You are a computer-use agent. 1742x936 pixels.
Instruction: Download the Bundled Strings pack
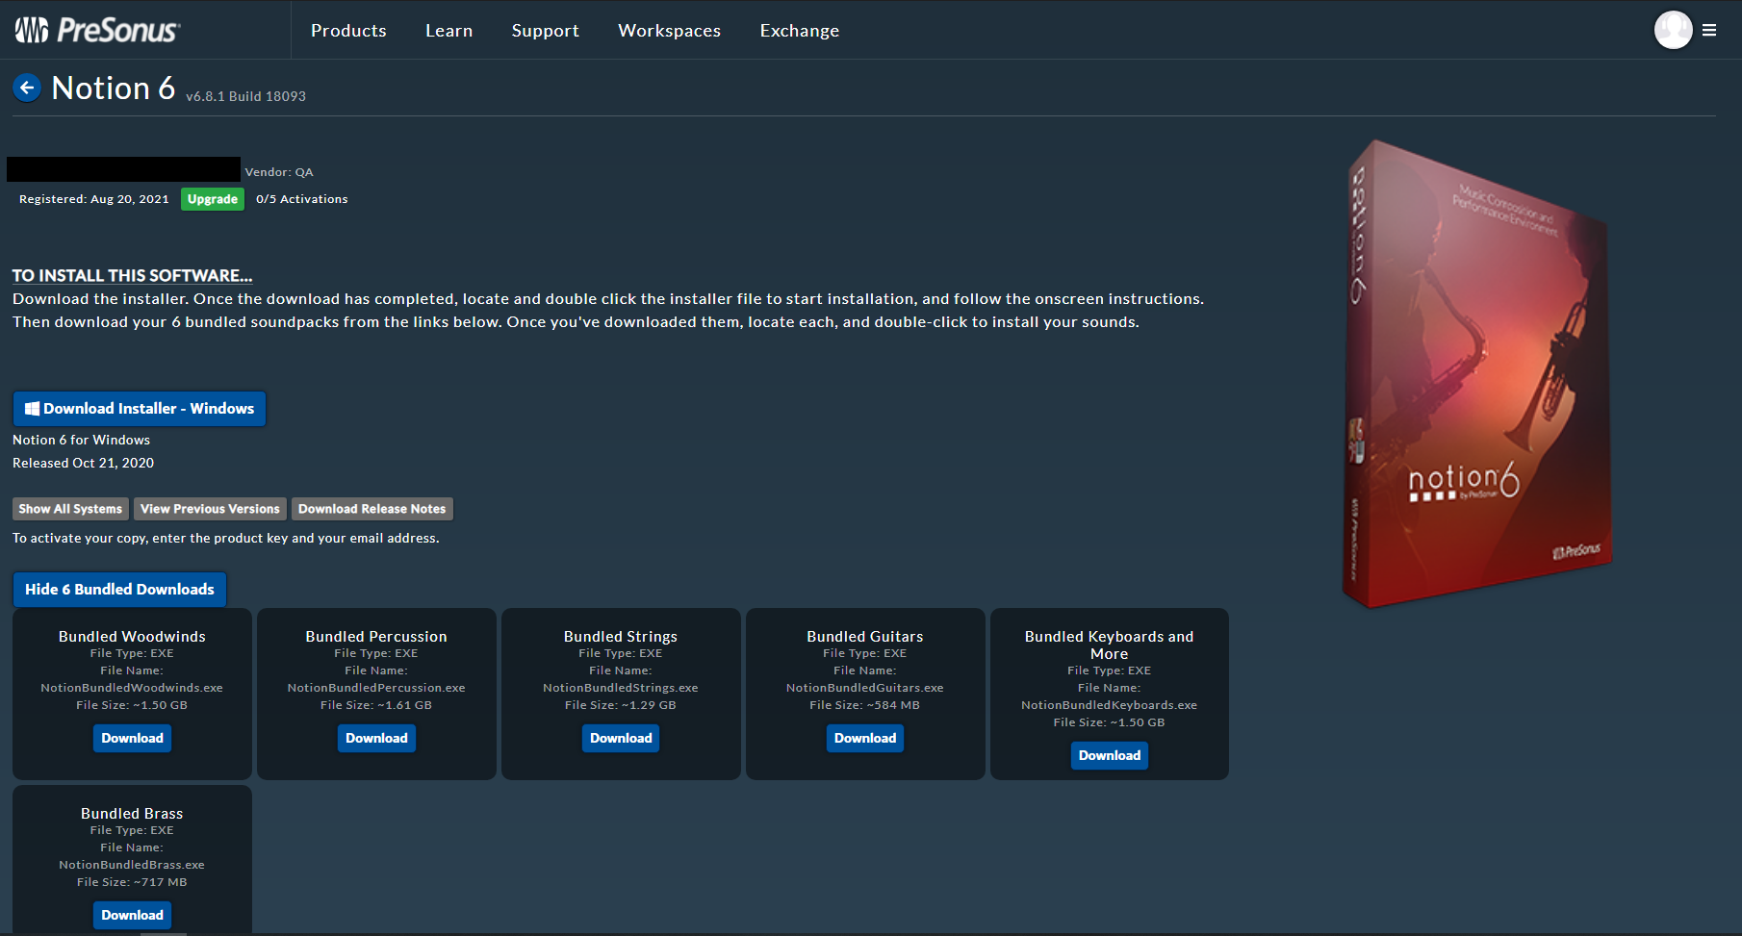click(621, 738)
